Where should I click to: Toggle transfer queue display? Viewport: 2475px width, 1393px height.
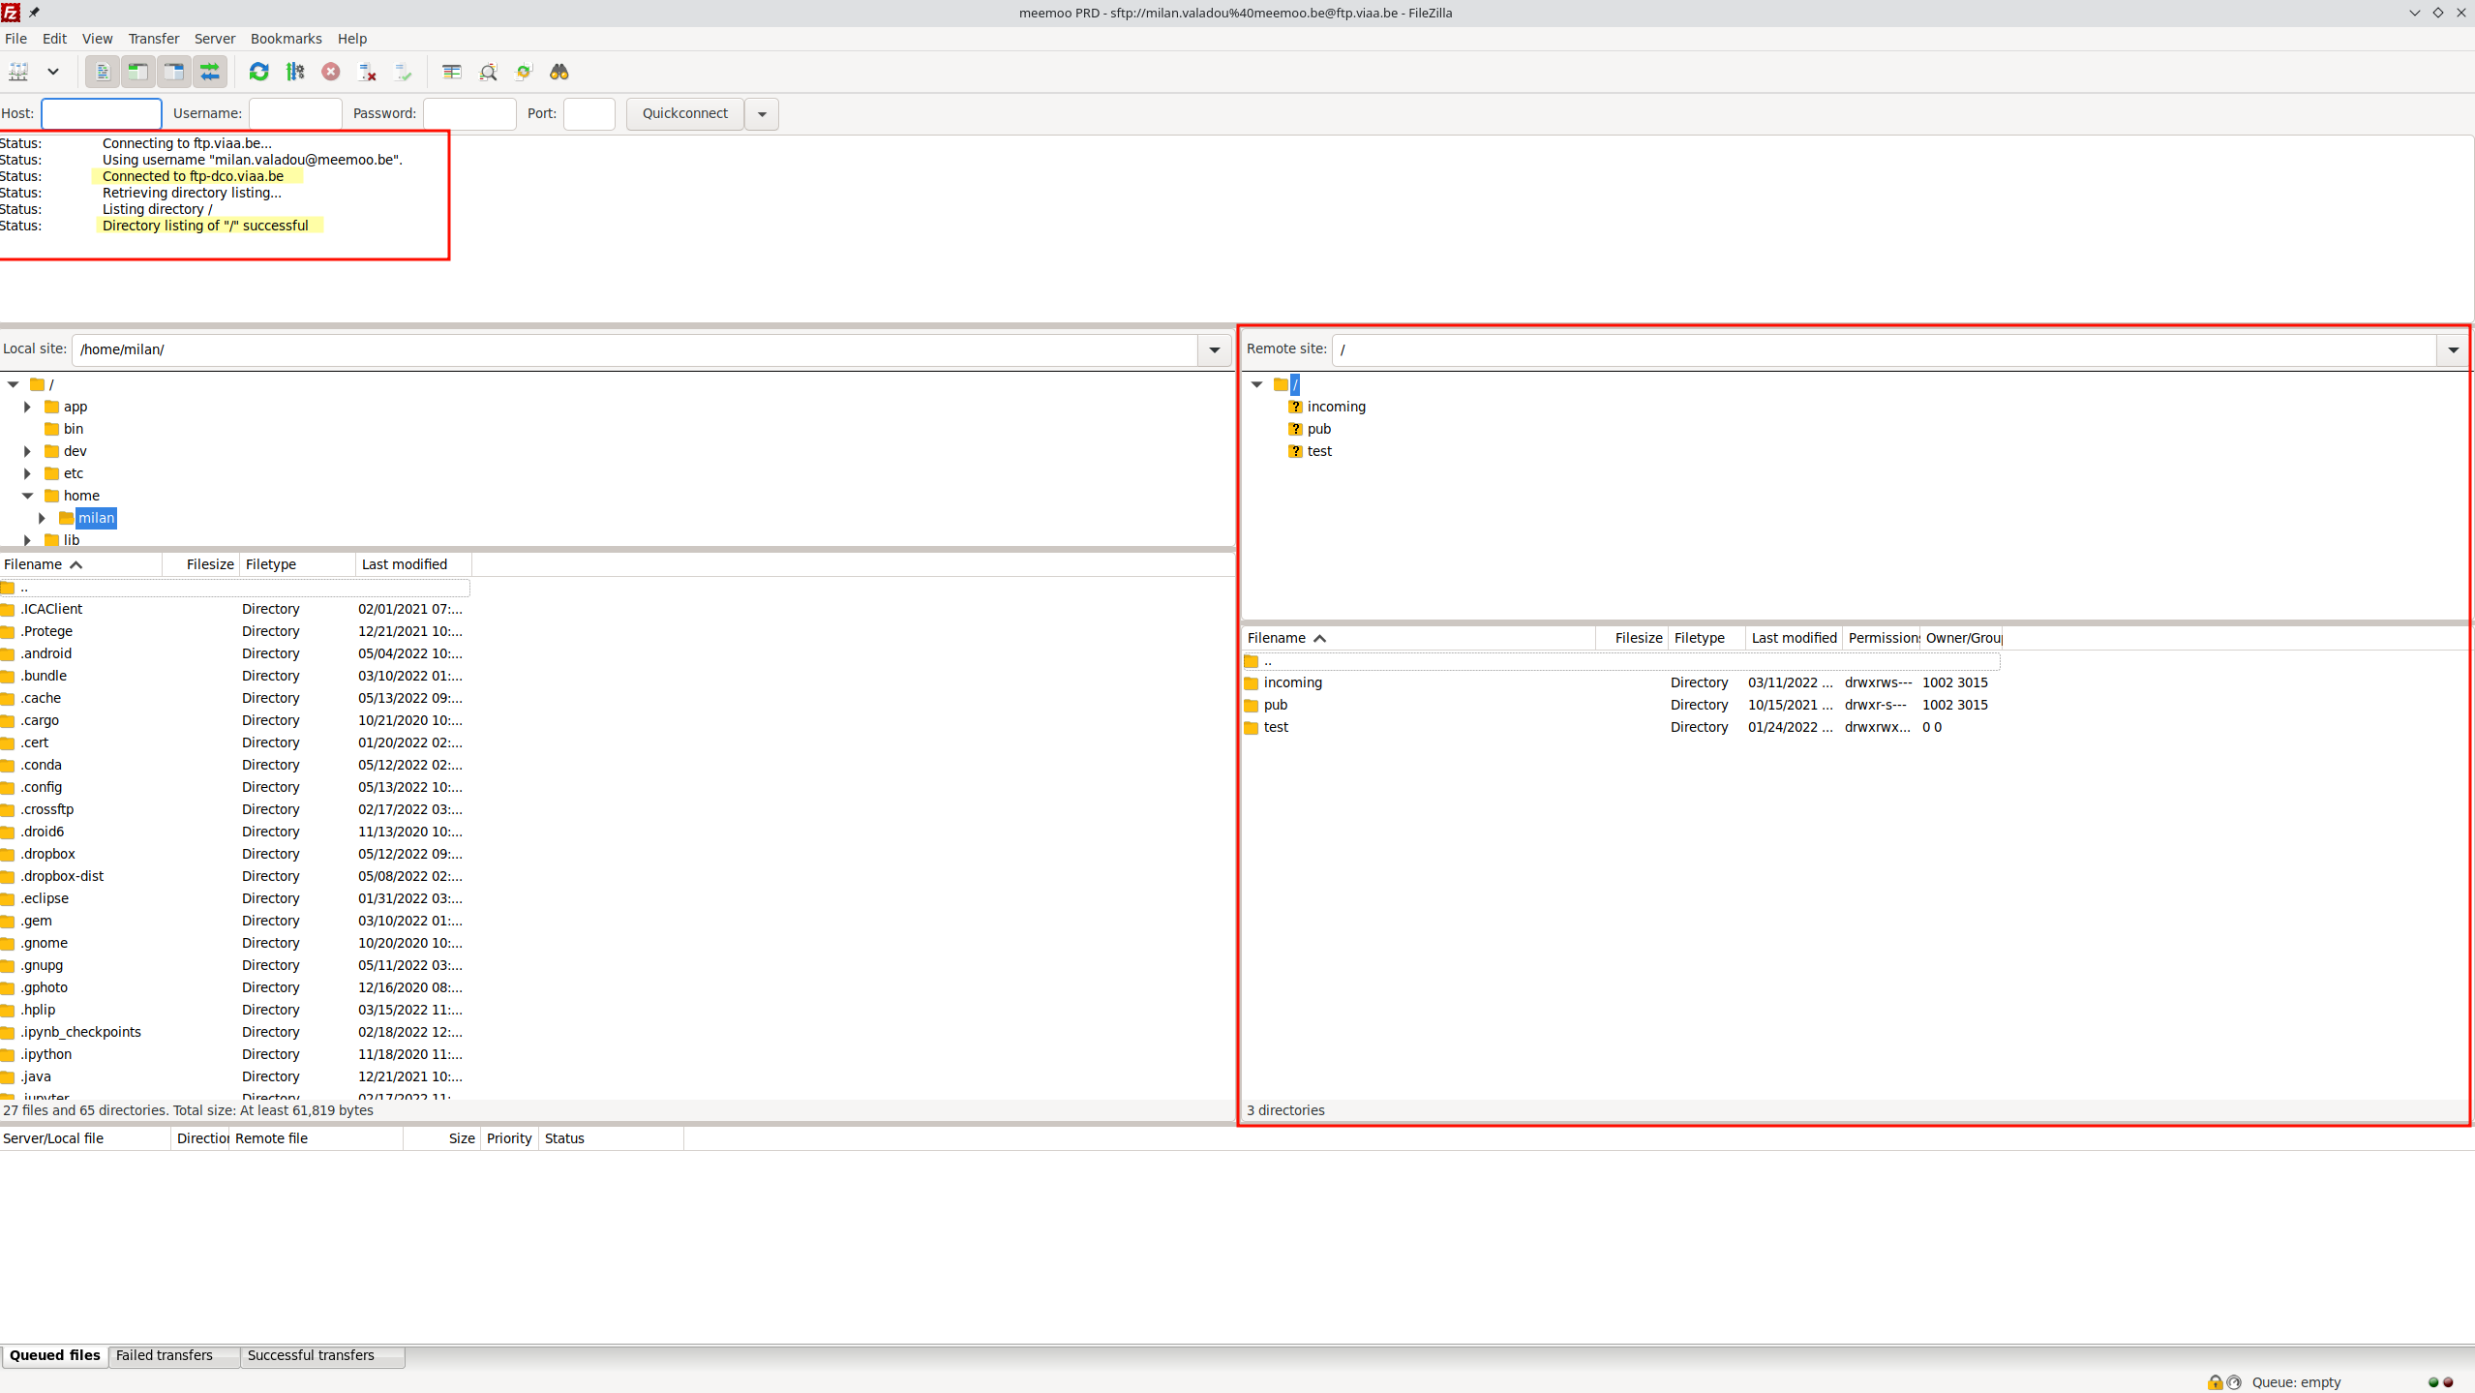pos(210,72)
